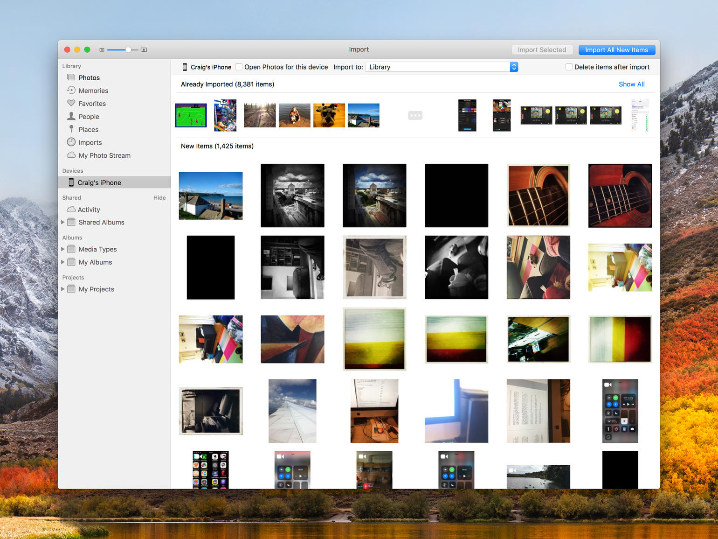Viewport: 718px width, 539px height.
Task: Click the small thumbnail size icon in toolbar
Action: click(x=102, y=50)
